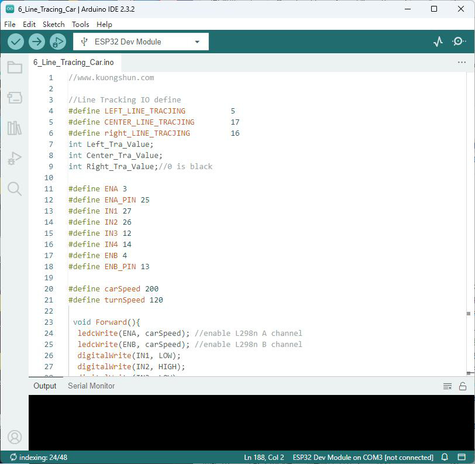
Task: Click line number 11 in the gutter
Action: (x=49, y=189)
